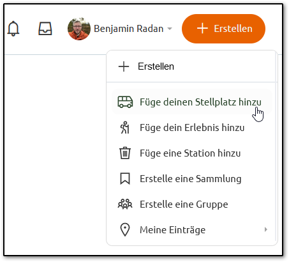
Task: Click the bookmark collection icon
Action: 125,178
